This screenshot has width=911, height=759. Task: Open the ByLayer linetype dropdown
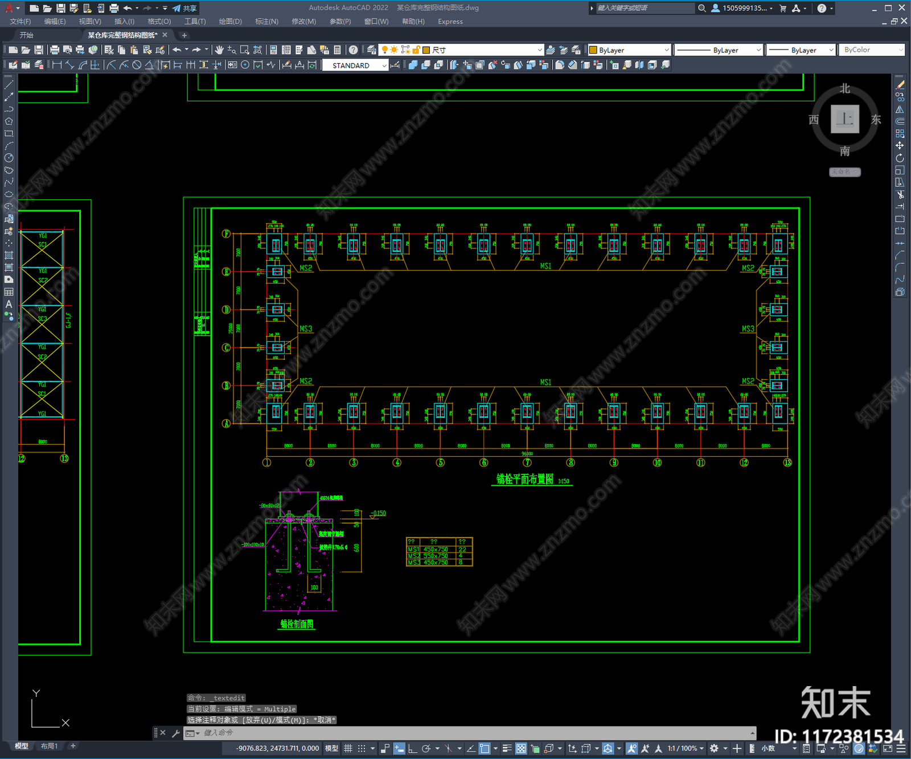719,50
